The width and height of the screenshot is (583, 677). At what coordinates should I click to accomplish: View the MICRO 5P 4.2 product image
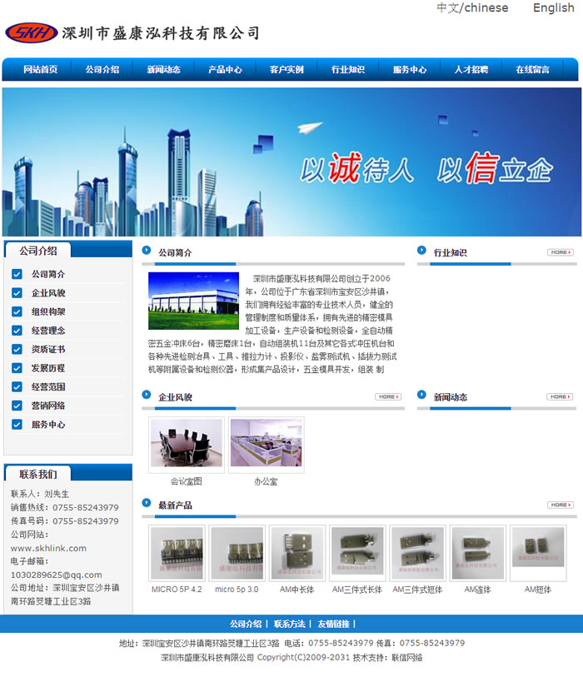tap(177, 552)
